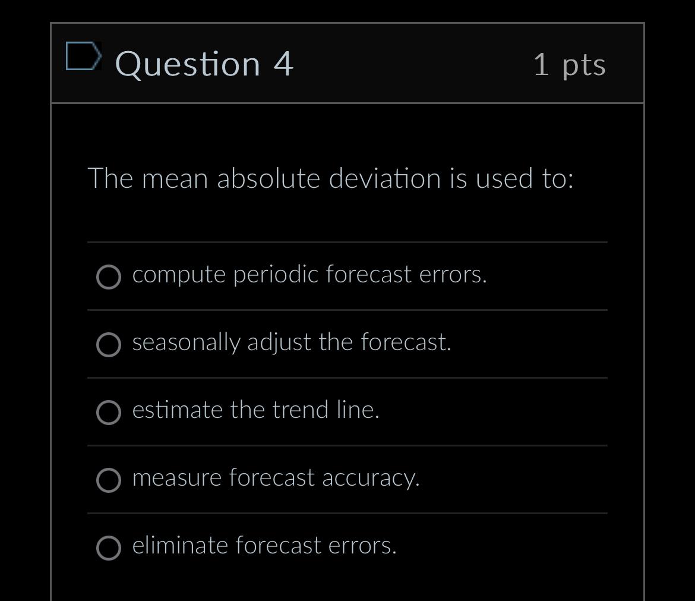Click the divider above first answer option
This screenshot has width=695, height=601.
point(347,242)
